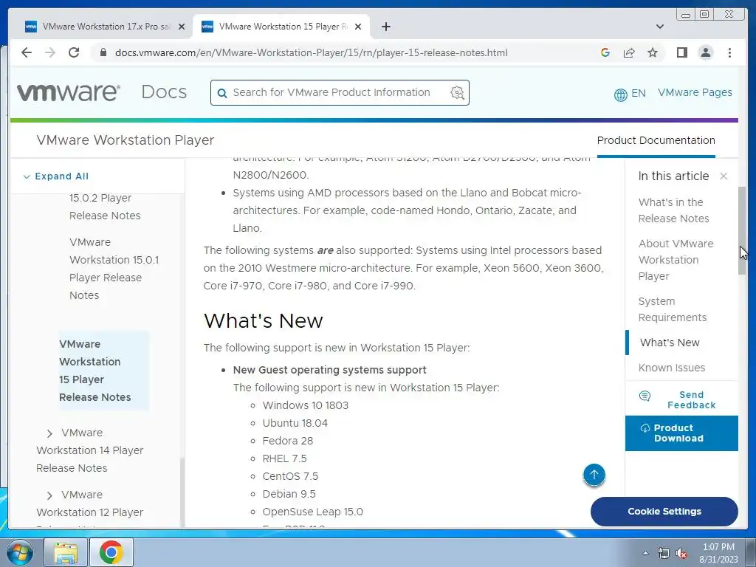
Task: Click the CentOS 7.5 list item
Action: pyautogui.click(x=290, y=476)
